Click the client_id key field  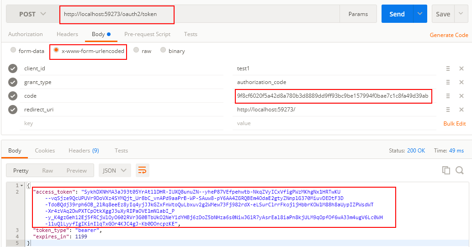(x=121, y=68)
